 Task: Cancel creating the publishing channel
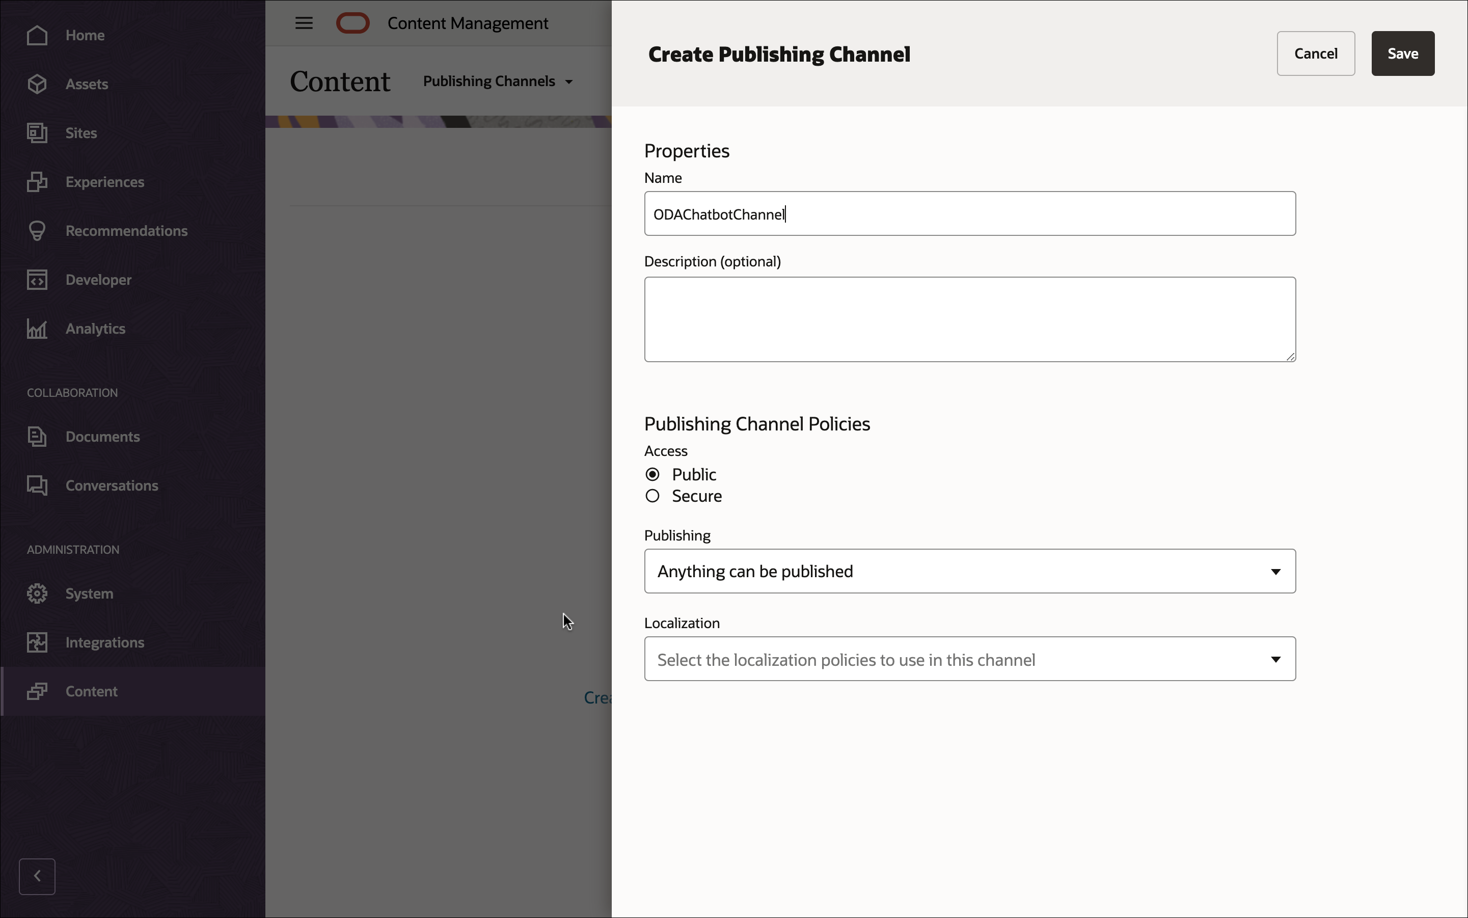pyautogui.click(x=1316, y=53)
